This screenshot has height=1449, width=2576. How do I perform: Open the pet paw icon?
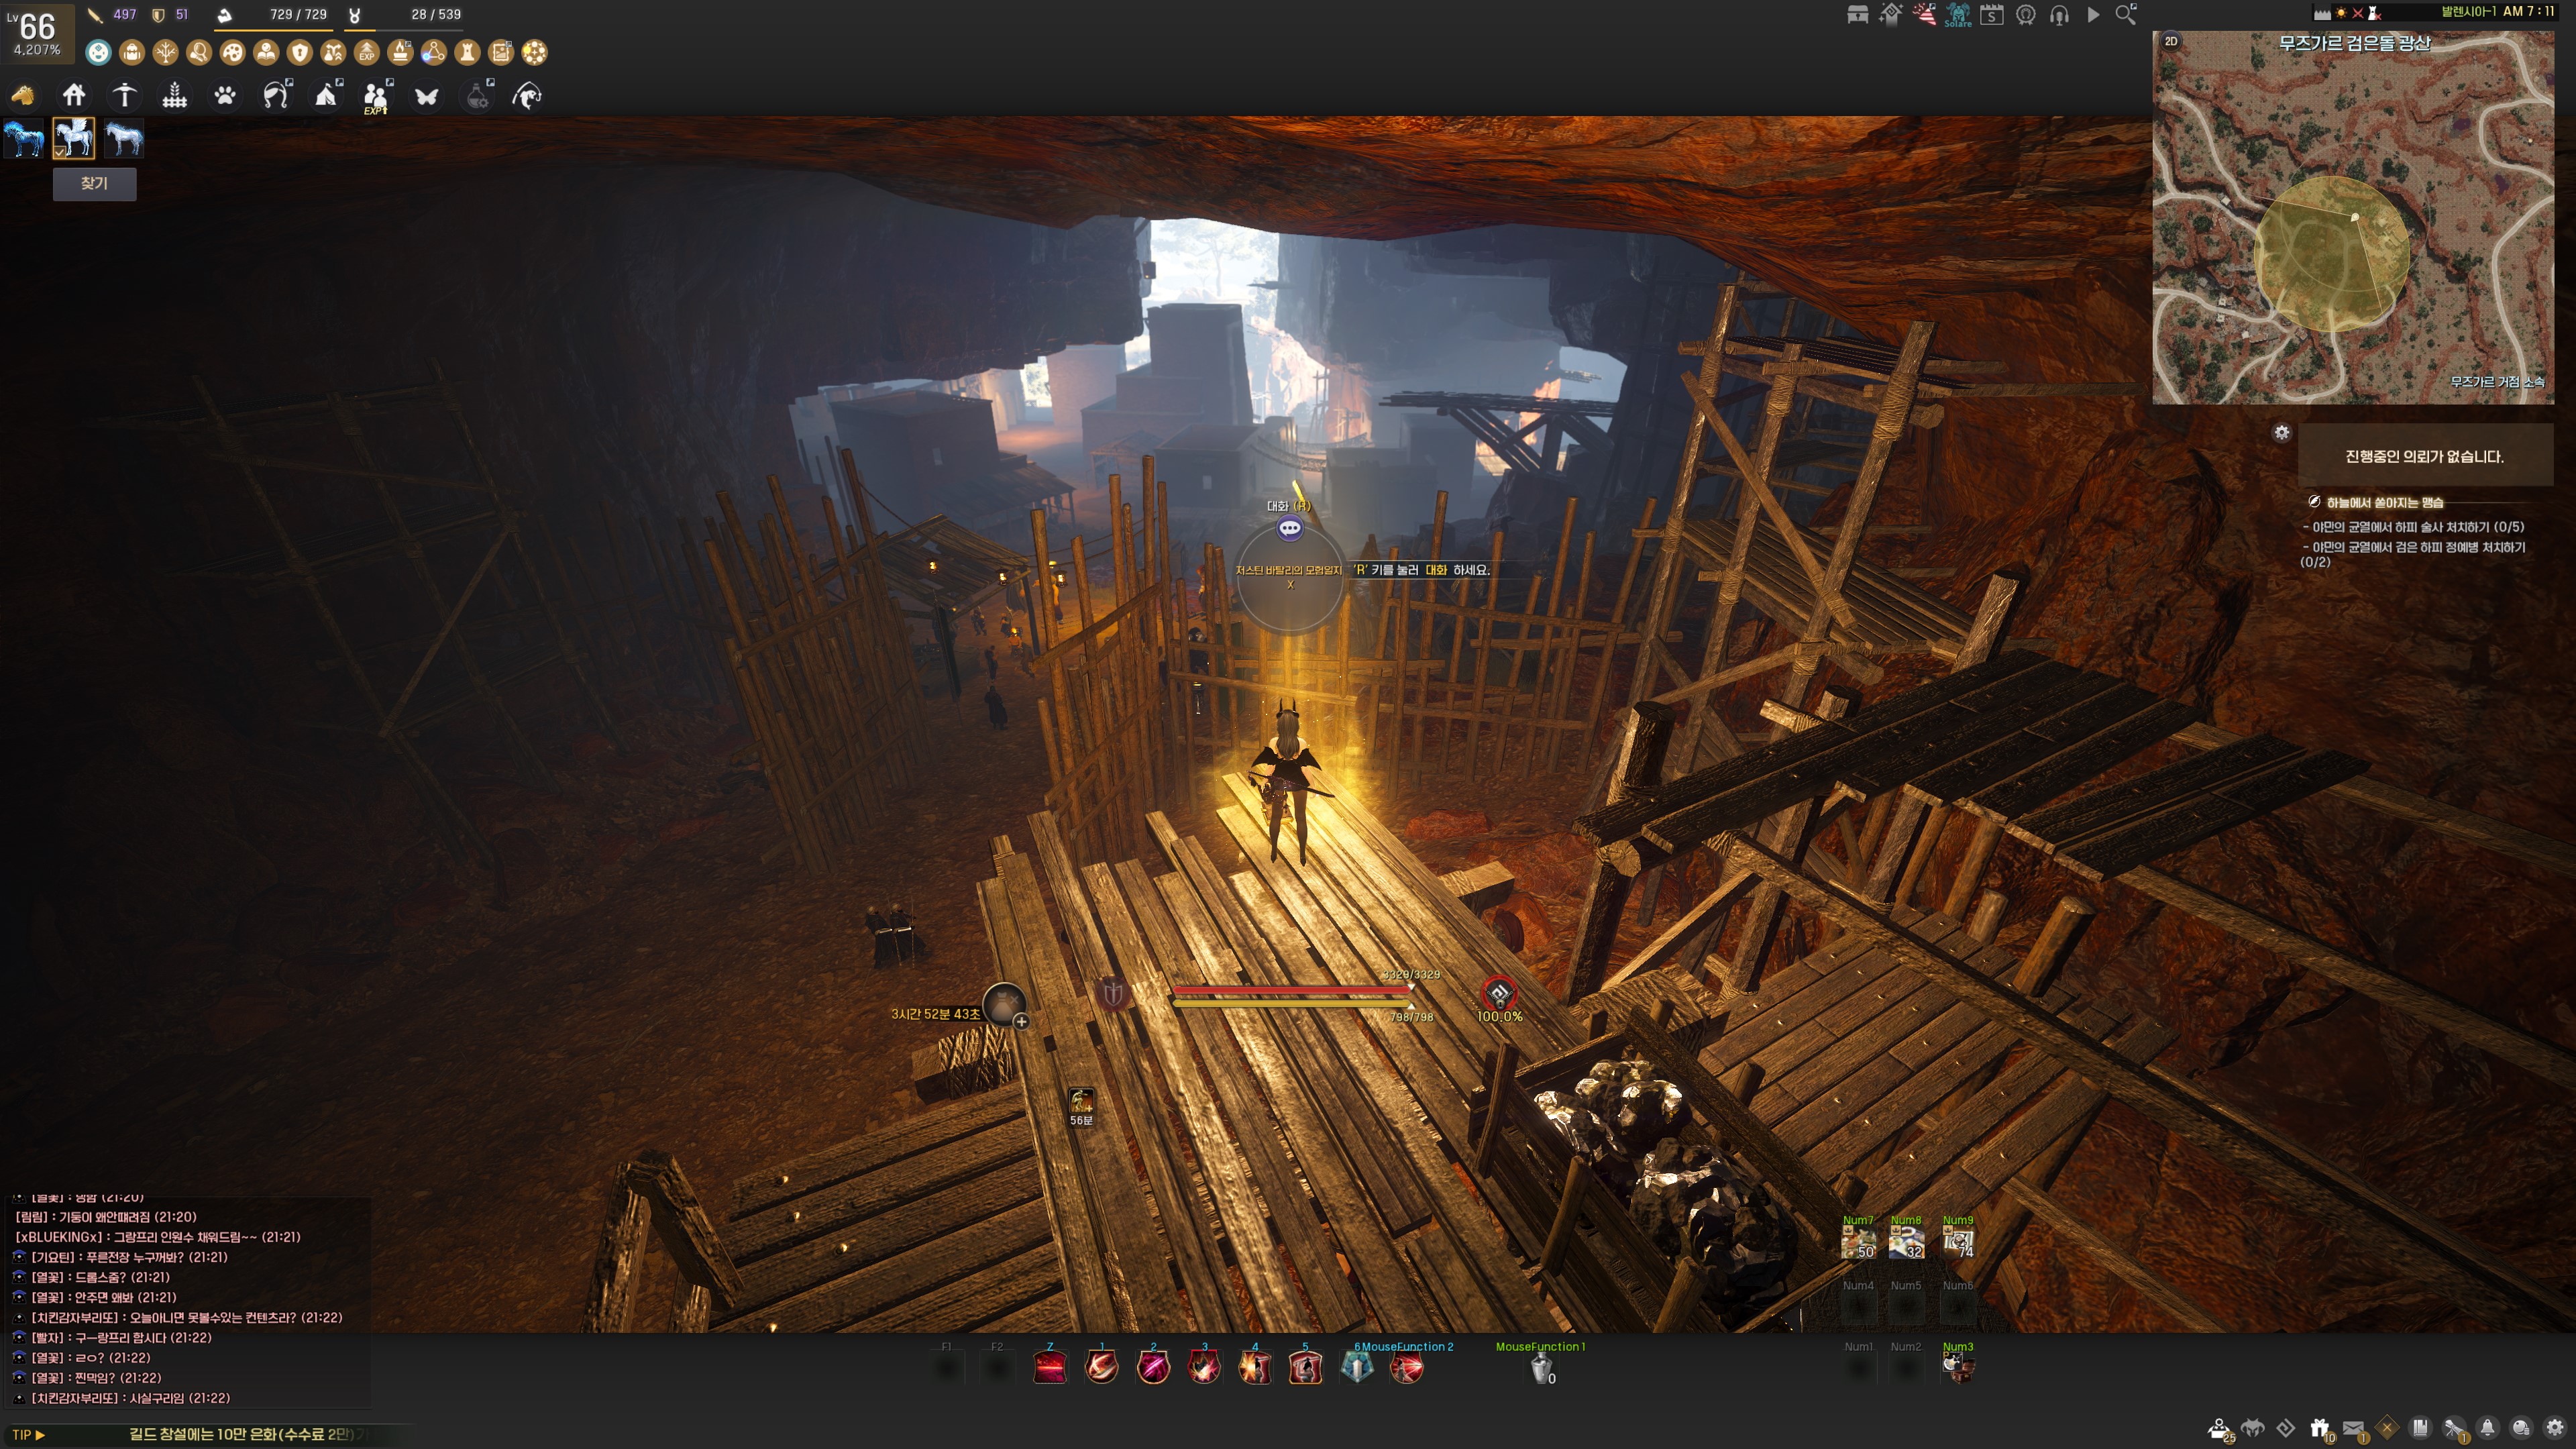coord(225,96)
